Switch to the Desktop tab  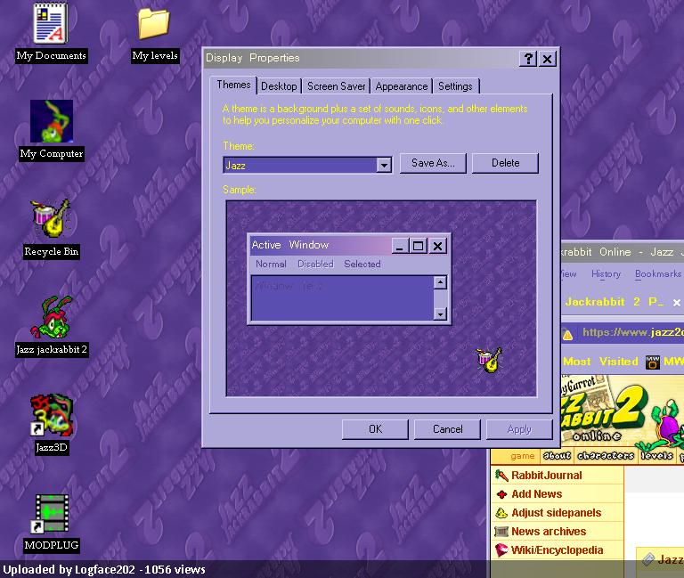279,86
